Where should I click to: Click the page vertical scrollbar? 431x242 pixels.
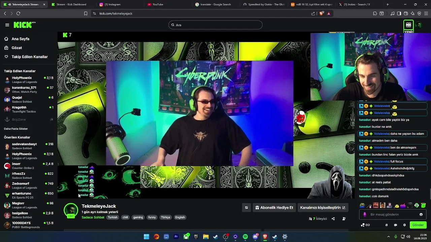tap(430, 194)
